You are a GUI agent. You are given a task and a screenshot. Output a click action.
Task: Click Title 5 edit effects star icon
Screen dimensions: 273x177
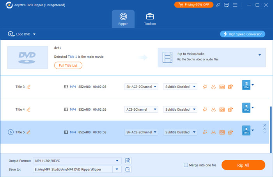(x=205, y=132)
